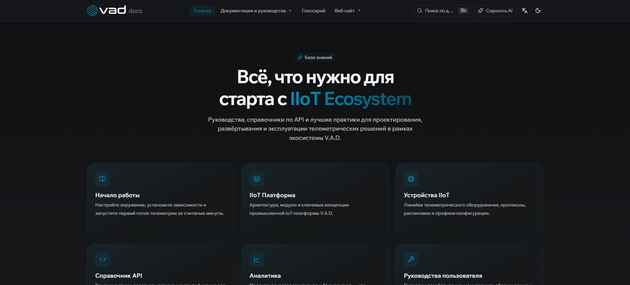
Task: Click the book icon on Начало работы
Action: (102, 179)
